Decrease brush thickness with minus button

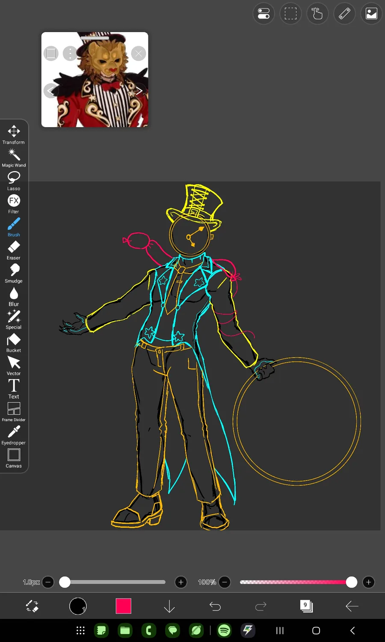(x=48, y=582)
